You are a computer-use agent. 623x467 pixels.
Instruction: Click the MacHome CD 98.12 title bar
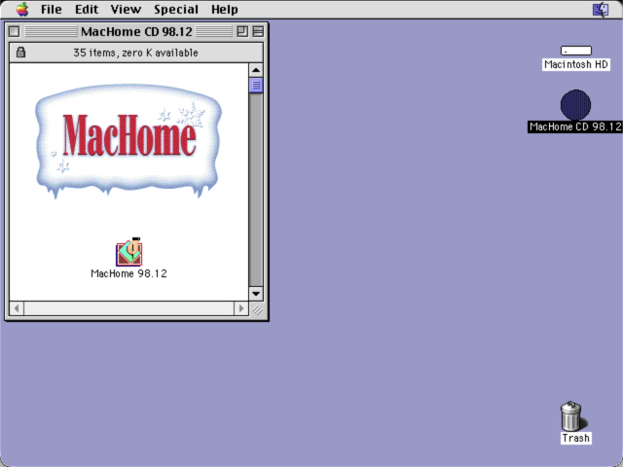pyautogui.click(x=136, y=31)
